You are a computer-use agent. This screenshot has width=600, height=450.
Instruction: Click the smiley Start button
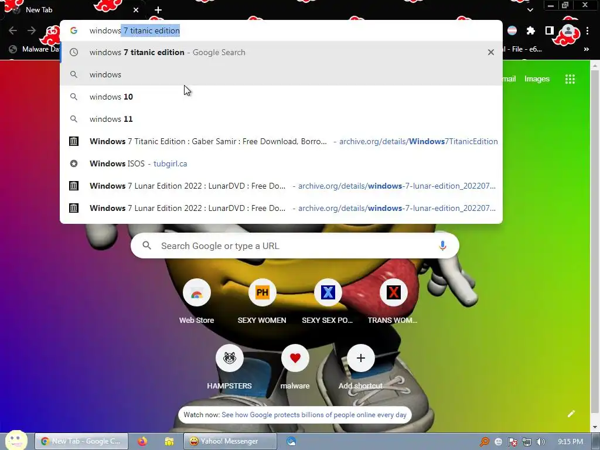(x=16, y=441)
